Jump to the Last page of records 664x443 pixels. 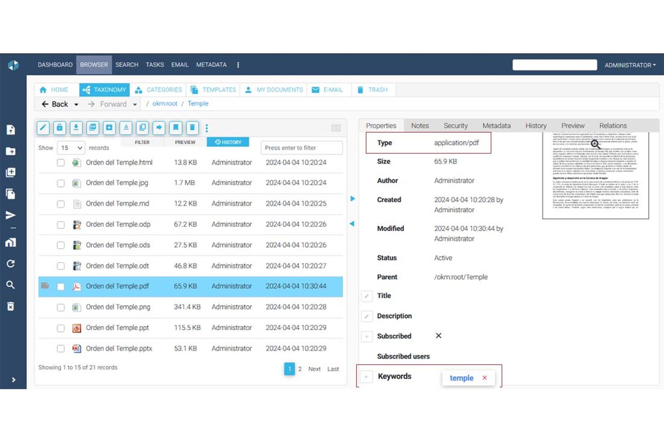pyautogui.click(x=333, y=369)
